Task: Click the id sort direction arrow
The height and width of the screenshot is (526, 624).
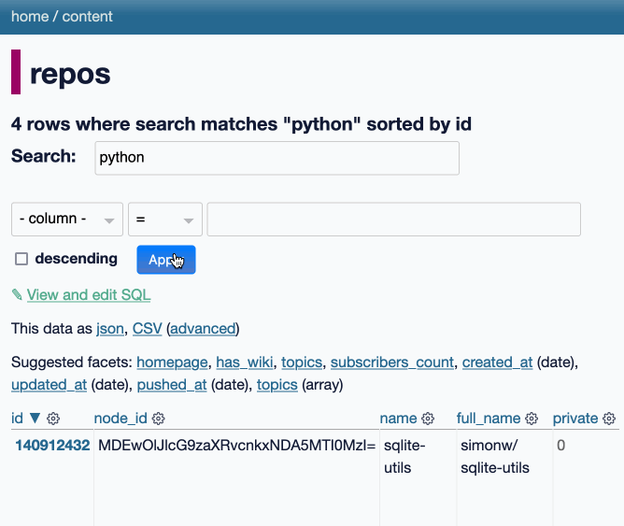Action: [x=35, y=419]
